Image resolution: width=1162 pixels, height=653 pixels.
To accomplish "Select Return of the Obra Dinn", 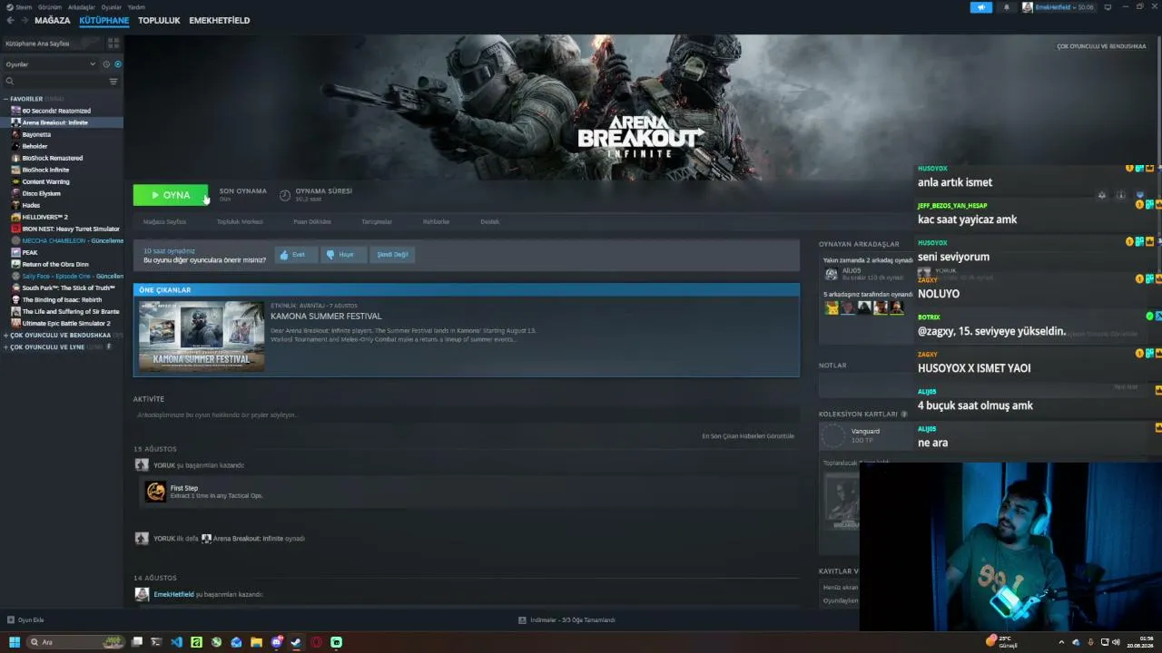I will point(62,264).
